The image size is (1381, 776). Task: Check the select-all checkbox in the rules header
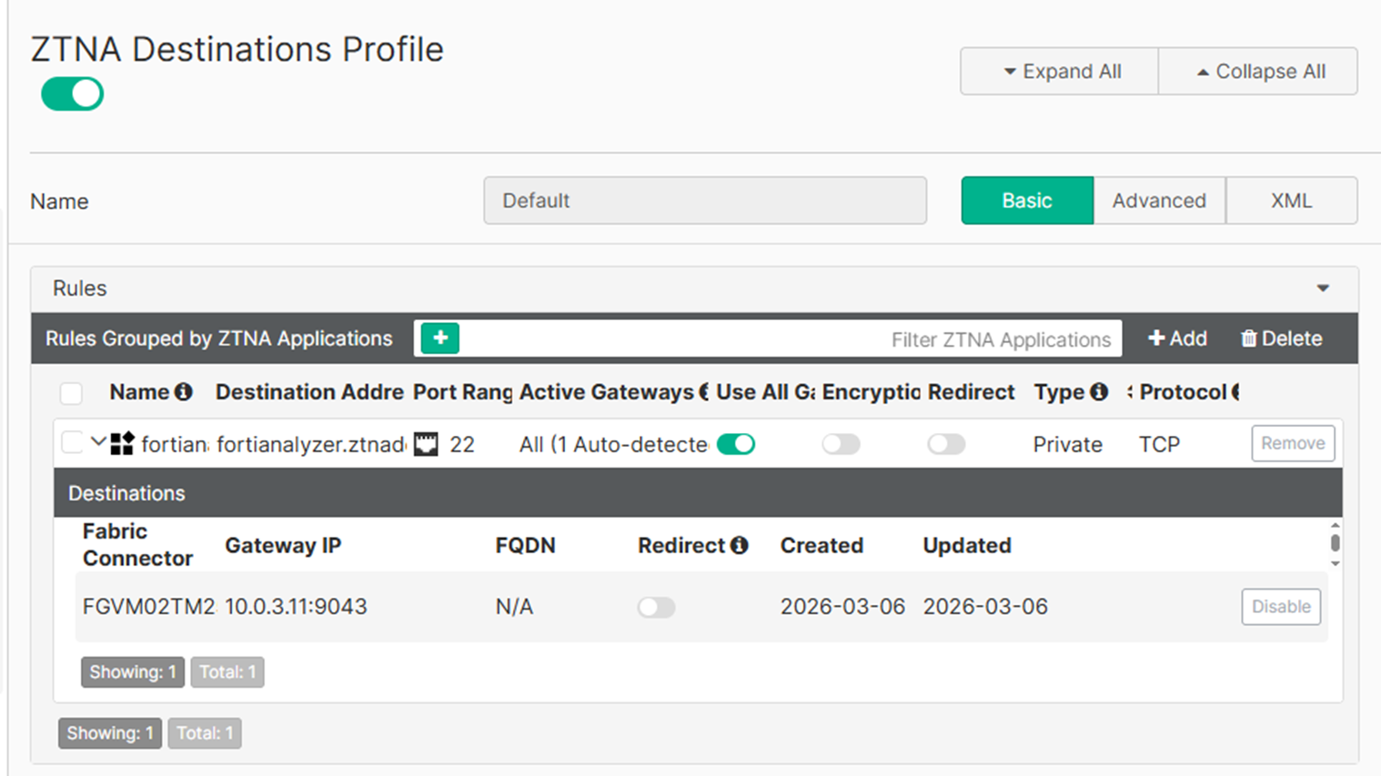coord(71,393)
